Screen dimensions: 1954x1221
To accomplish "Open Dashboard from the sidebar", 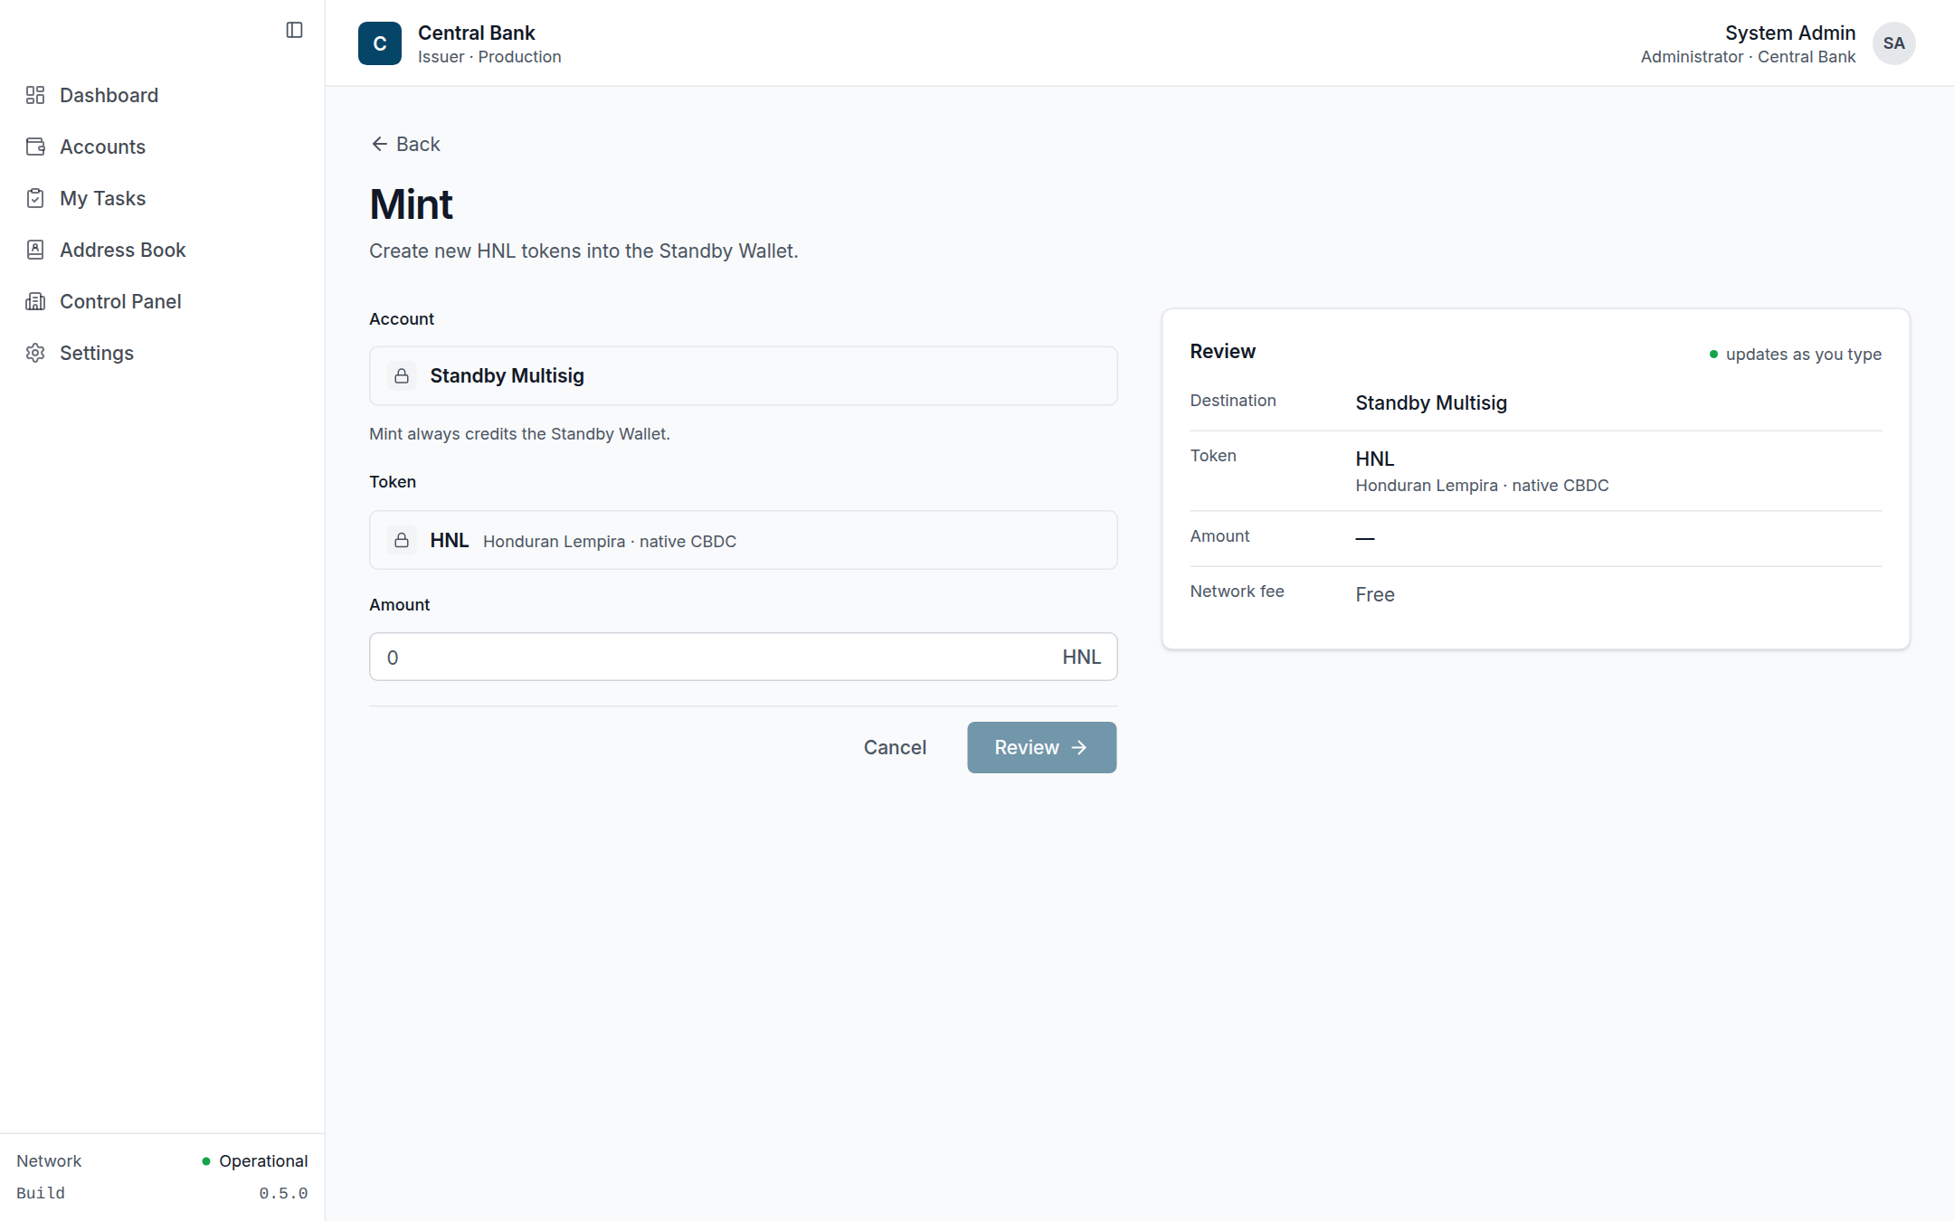I will [163, 95].
